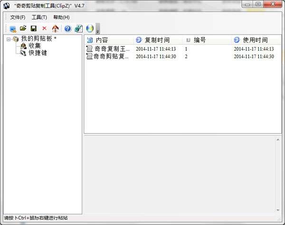Select the 收集 tree item
This screenshot has width=285, height=225.
click(x=35, y=46)
